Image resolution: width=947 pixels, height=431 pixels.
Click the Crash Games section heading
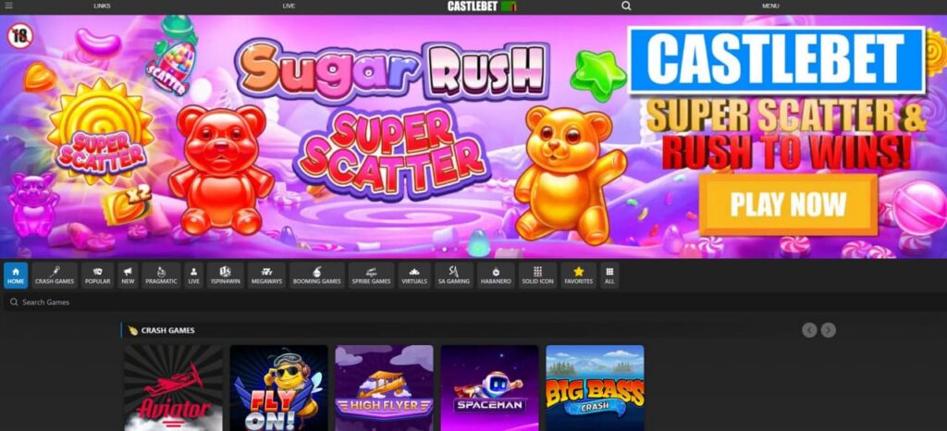tap(167, 330)
